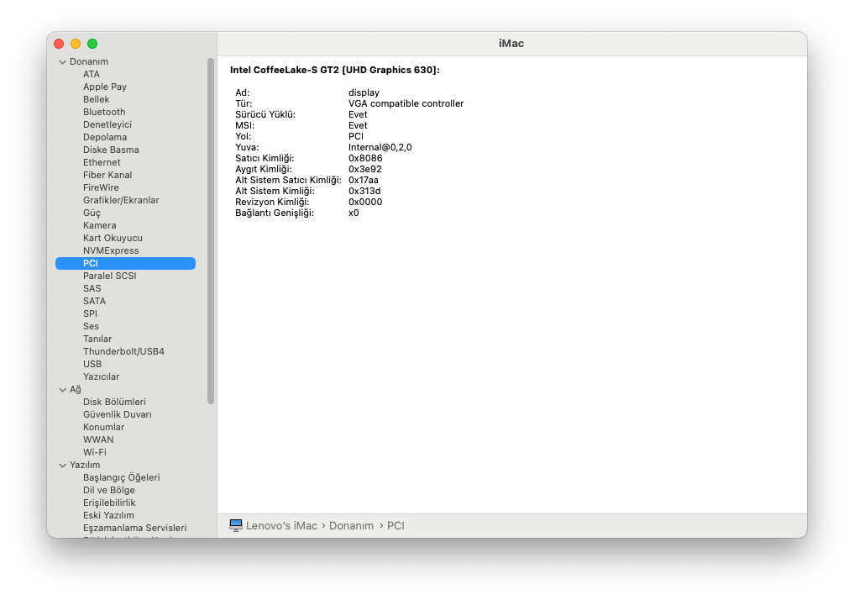Screen dimensions: 854x600
Task: Select NVMExpress in the sidebar
Action: [111, 250]
